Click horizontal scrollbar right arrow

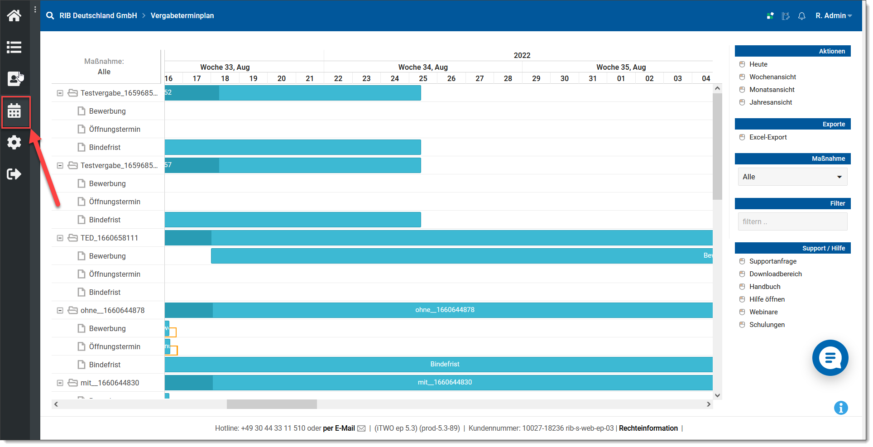[x=709, y=404]
